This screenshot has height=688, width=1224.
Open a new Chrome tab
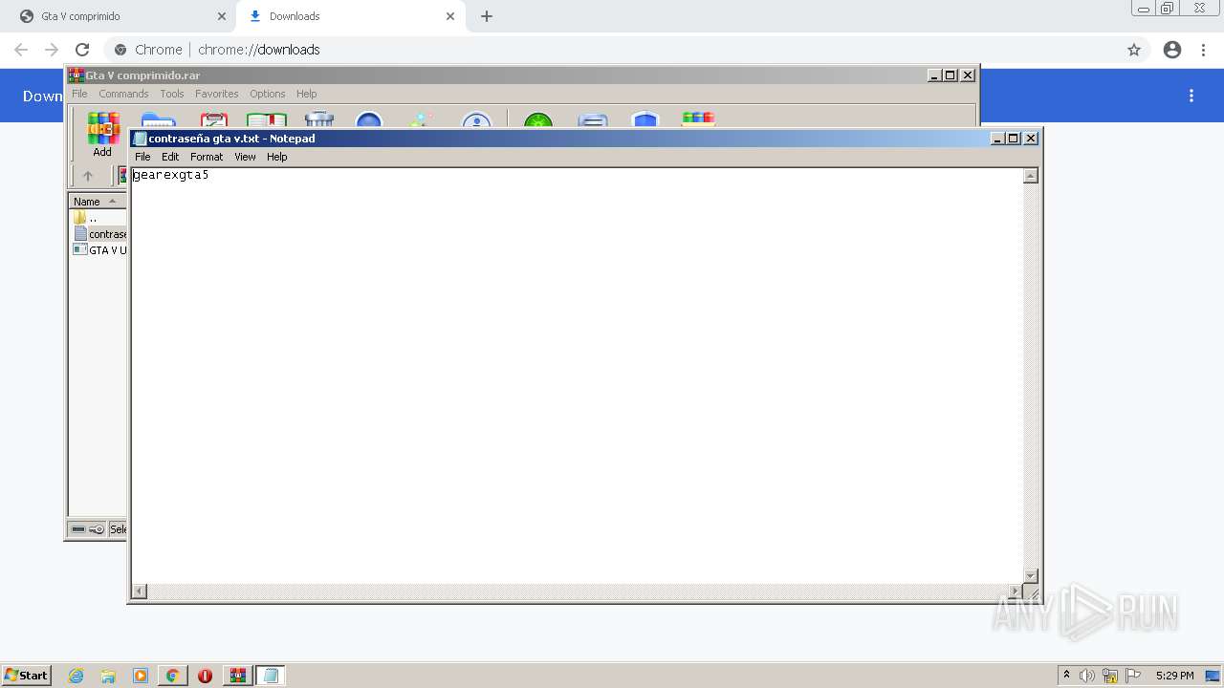click(x=487, y=16)
